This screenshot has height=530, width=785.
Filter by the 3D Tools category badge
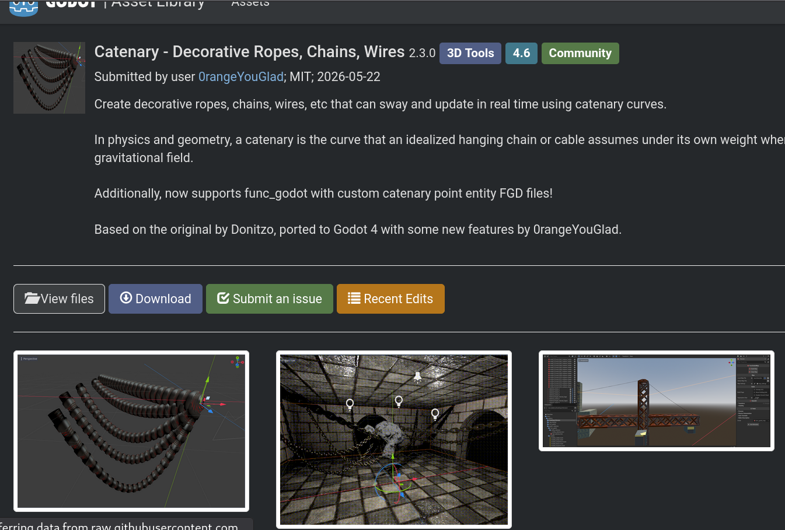pyautogui.click(x=470, y=53)
